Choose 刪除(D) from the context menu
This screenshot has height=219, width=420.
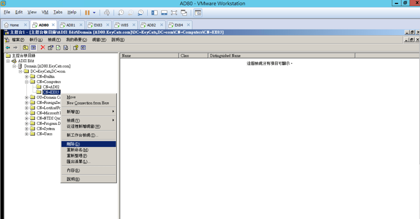point(73,144)
